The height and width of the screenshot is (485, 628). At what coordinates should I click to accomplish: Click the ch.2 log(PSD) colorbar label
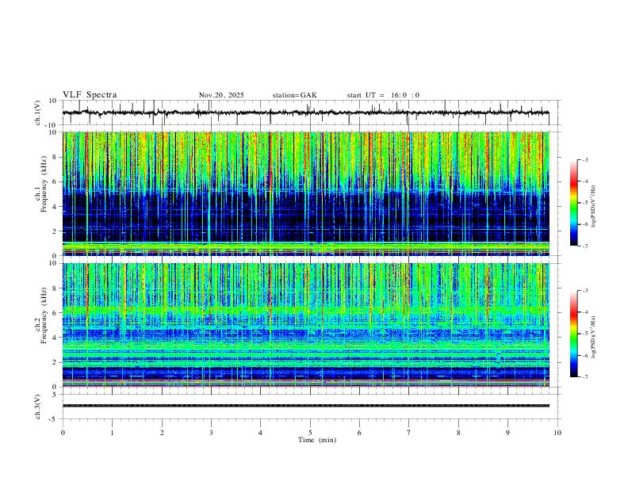593,337
